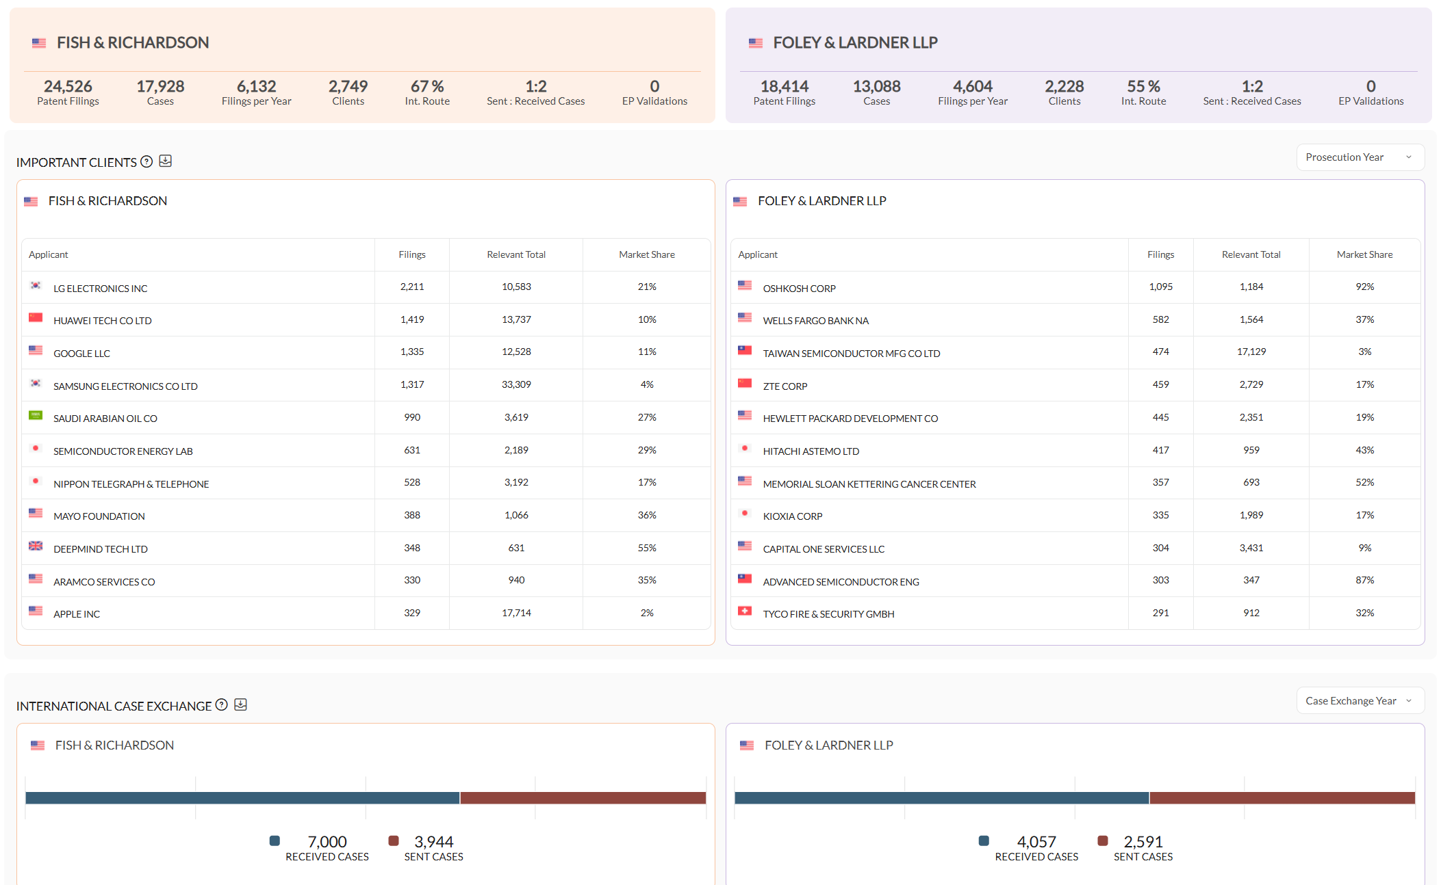Open Important Clients help info icon
Image resolution: width=1441 pixels, height=885 pixels.
tap(146, 162)
